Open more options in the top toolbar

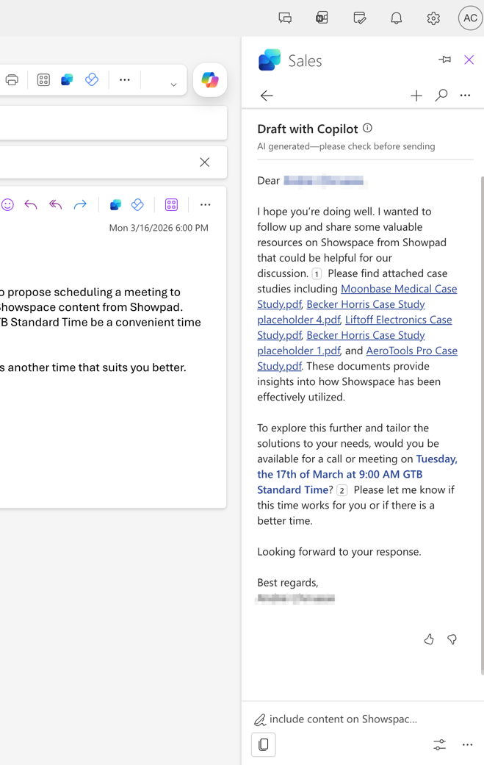tap(125, 80)
